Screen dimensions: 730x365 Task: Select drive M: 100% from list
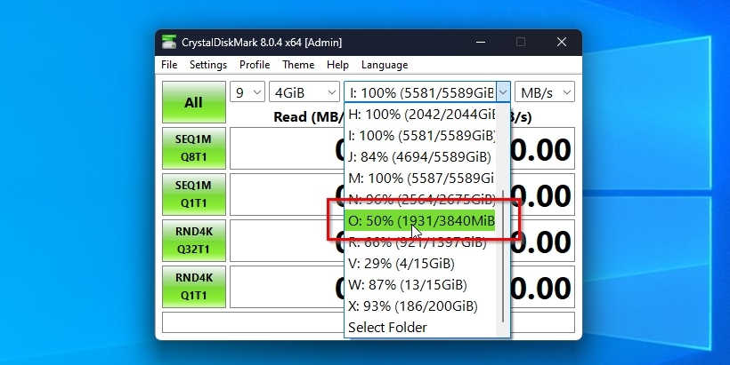420,179
